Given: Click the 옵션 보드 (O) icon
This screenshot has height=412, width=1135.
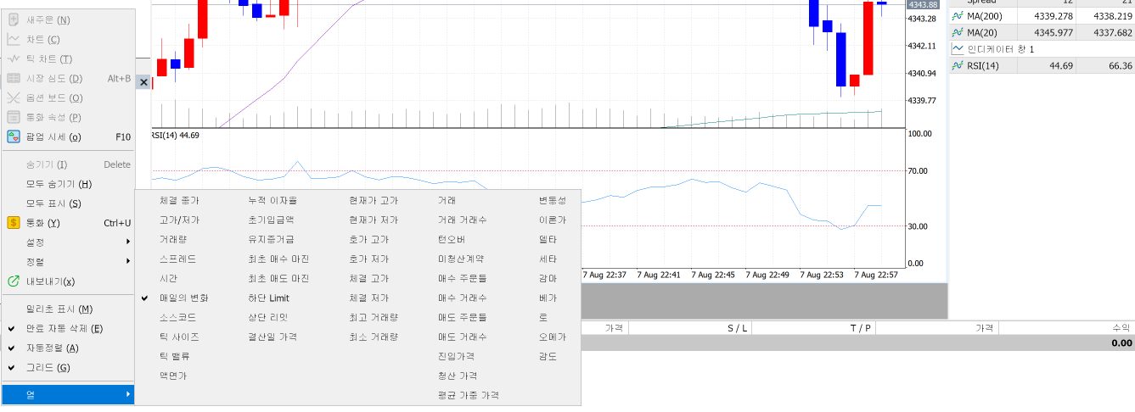Looking at the screenshot, I should point(14,97).
